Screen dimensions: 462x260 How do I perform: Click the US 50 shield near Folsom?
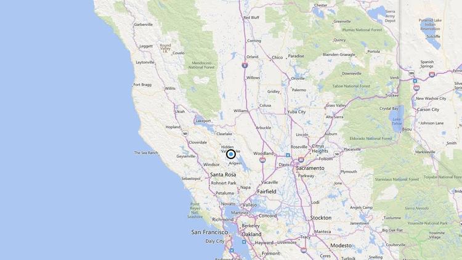click(x=337, y=154)
